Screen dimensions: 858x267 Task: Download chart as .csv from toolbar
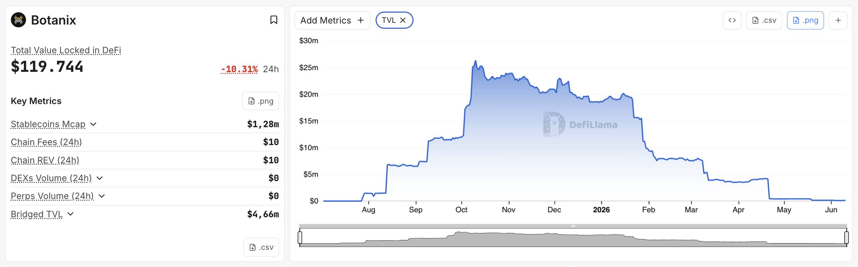764,20
